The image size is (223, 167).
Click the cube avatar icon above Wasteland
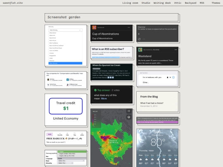tap(140, 49)
